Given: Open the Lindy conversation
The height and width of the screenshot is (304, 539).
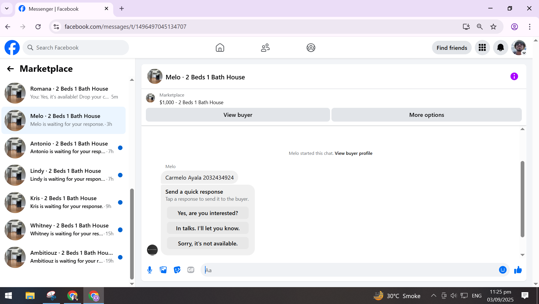Looking at the screenshot, I should (x=64, y=175).
